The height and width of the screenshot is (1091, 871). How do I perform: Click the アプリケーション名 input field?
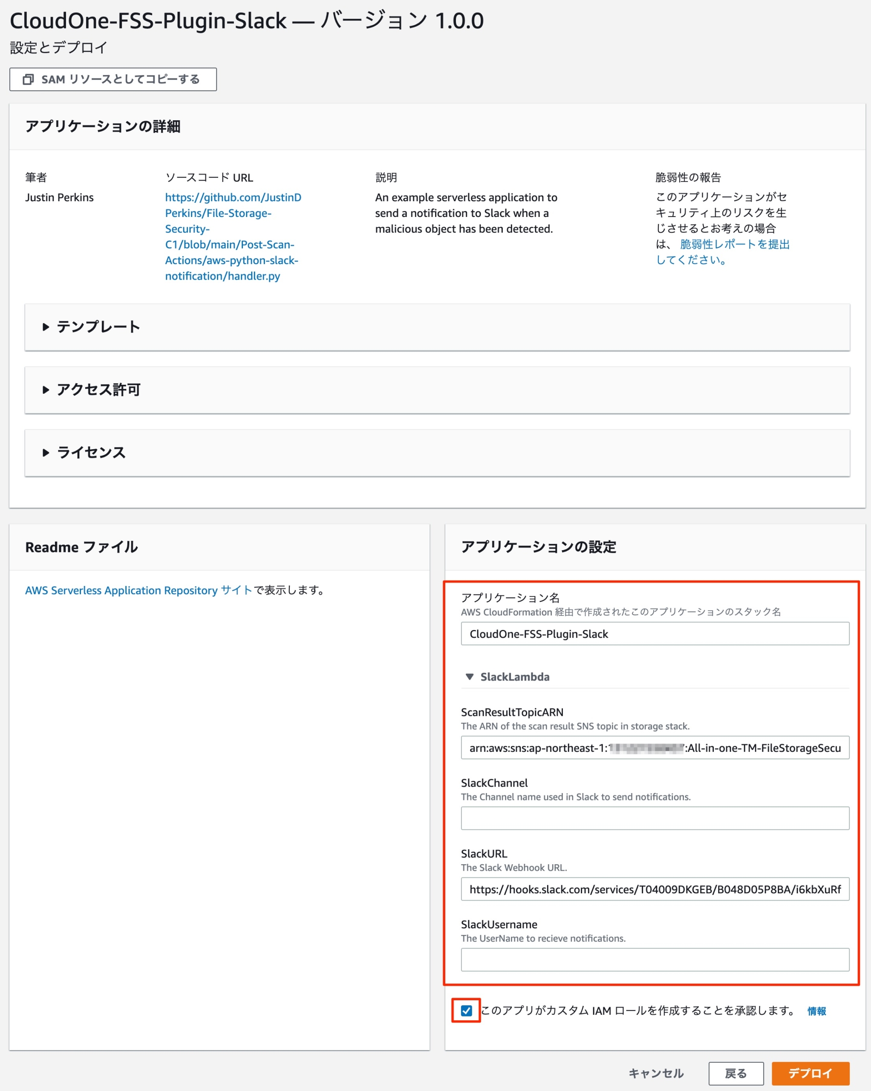[x=655, y=634]
